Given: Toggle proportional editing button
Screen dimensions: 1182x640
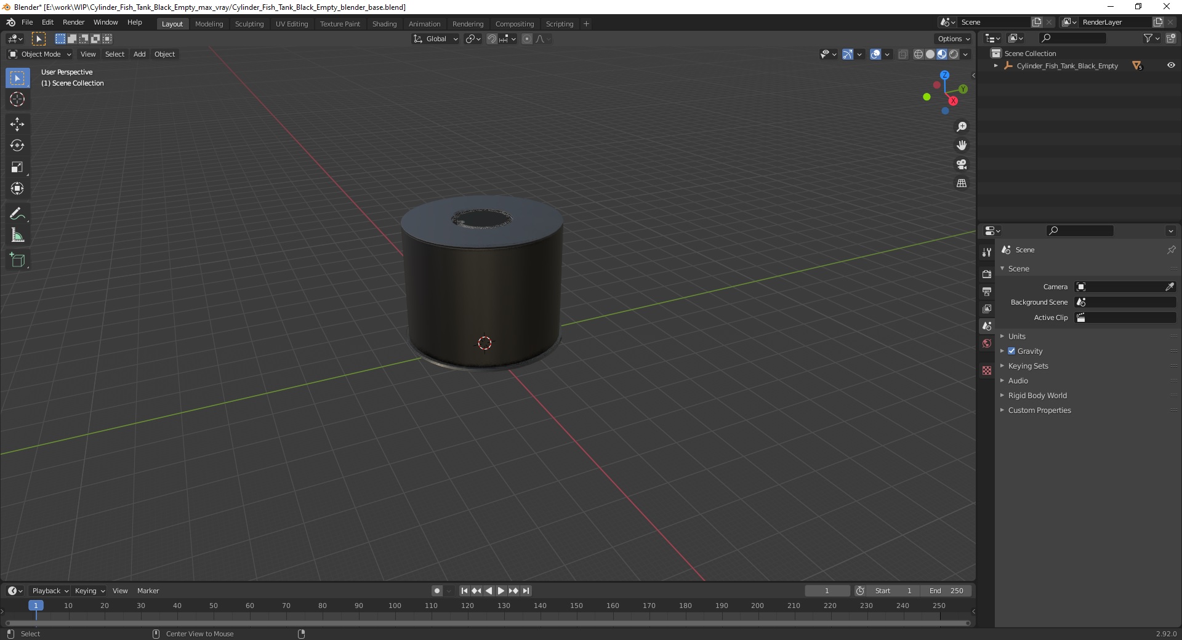Looking at the screenshot, I should click(527, 39).
